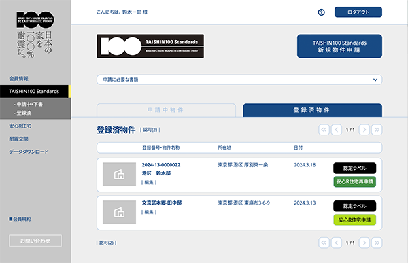The height and width of the screenshot is (263, 408).
Task: Go to next page in top pagination
Action: click(x=364, y=130)
